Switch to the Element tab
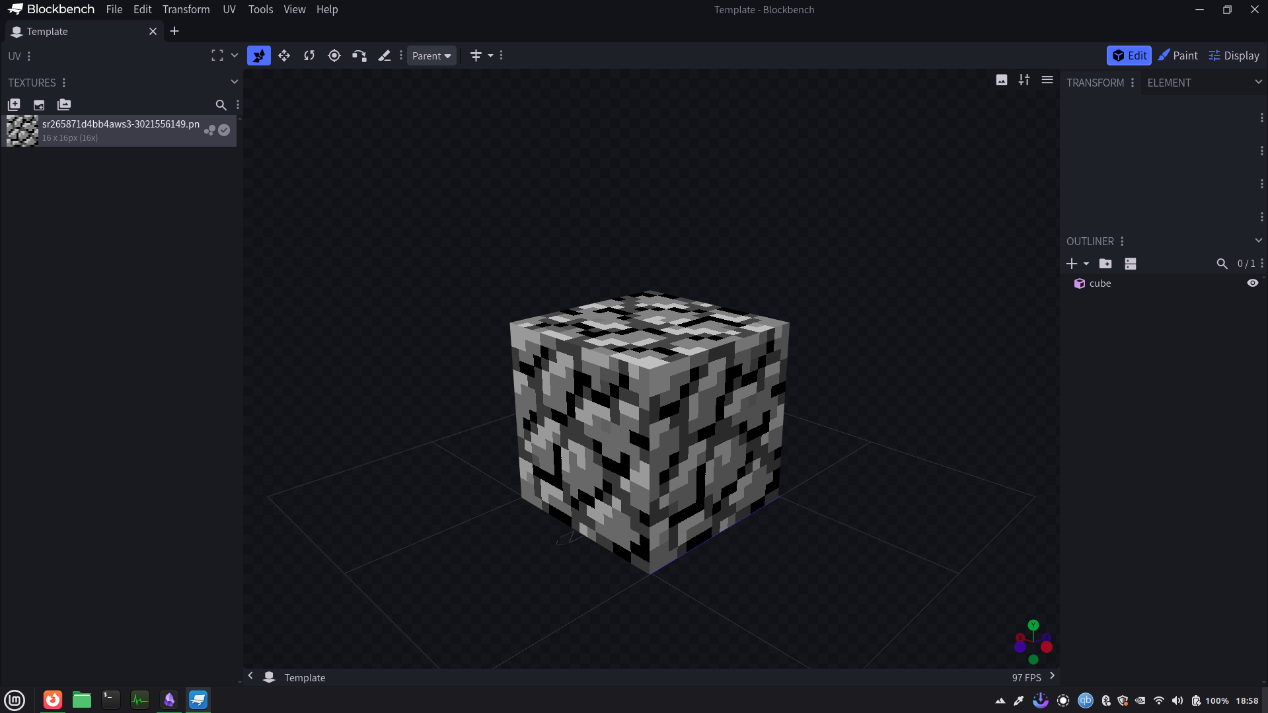Viewport: 1268px width, 713px height. [x=1170, y=82]
